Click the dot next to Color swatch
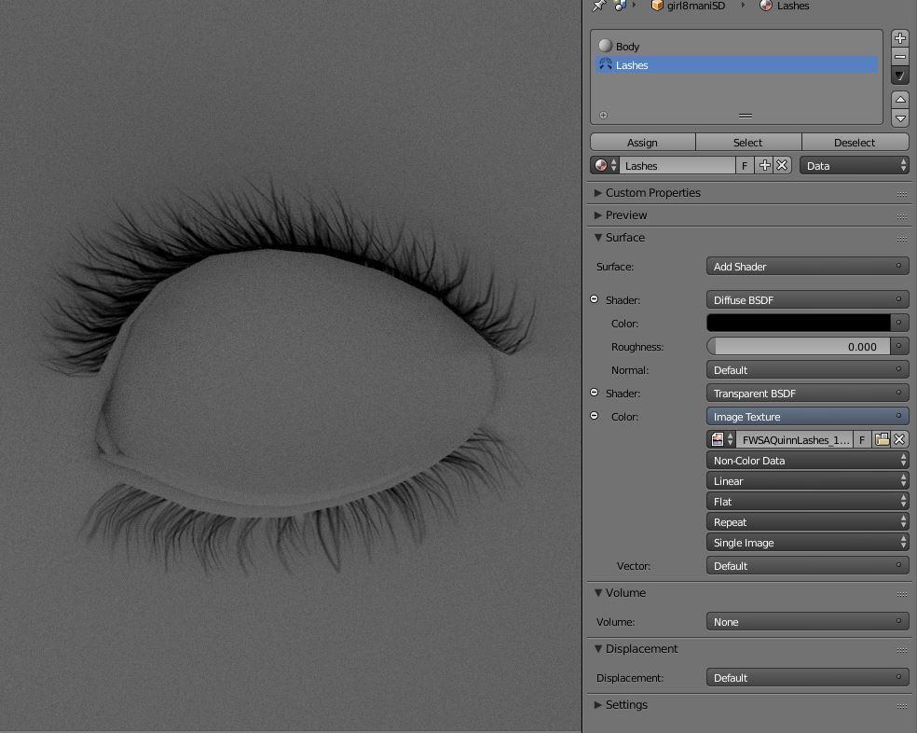 [899, 323]
